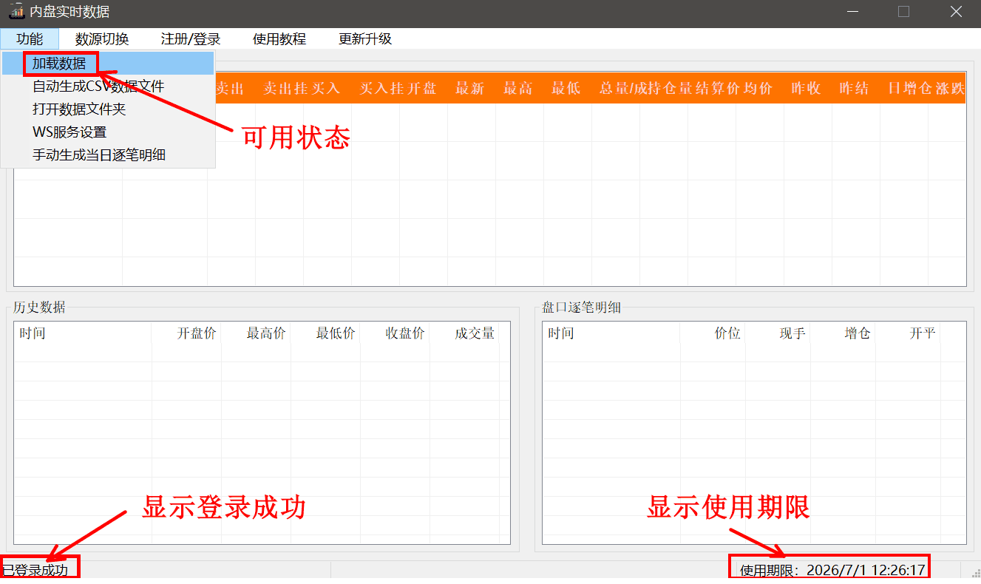
Task: Click 价位 header in 盘口逐笔明细 list
Action: tap(727, 333)
